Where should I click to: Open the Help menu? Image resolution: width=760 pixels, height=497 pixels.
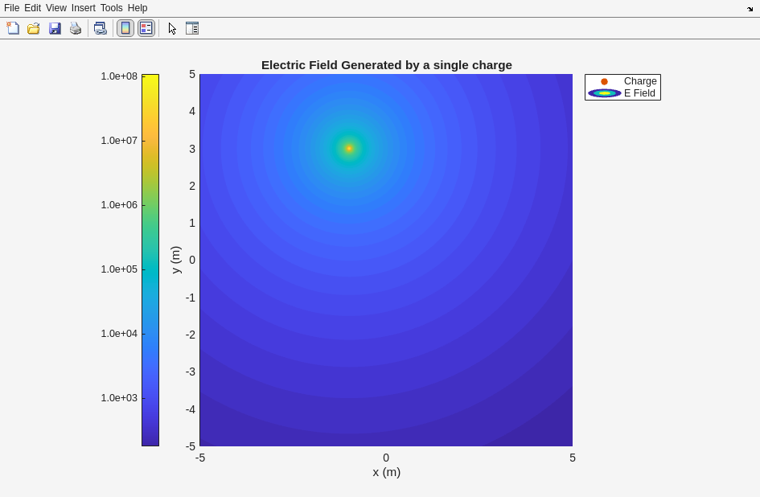tap(138, 8)
